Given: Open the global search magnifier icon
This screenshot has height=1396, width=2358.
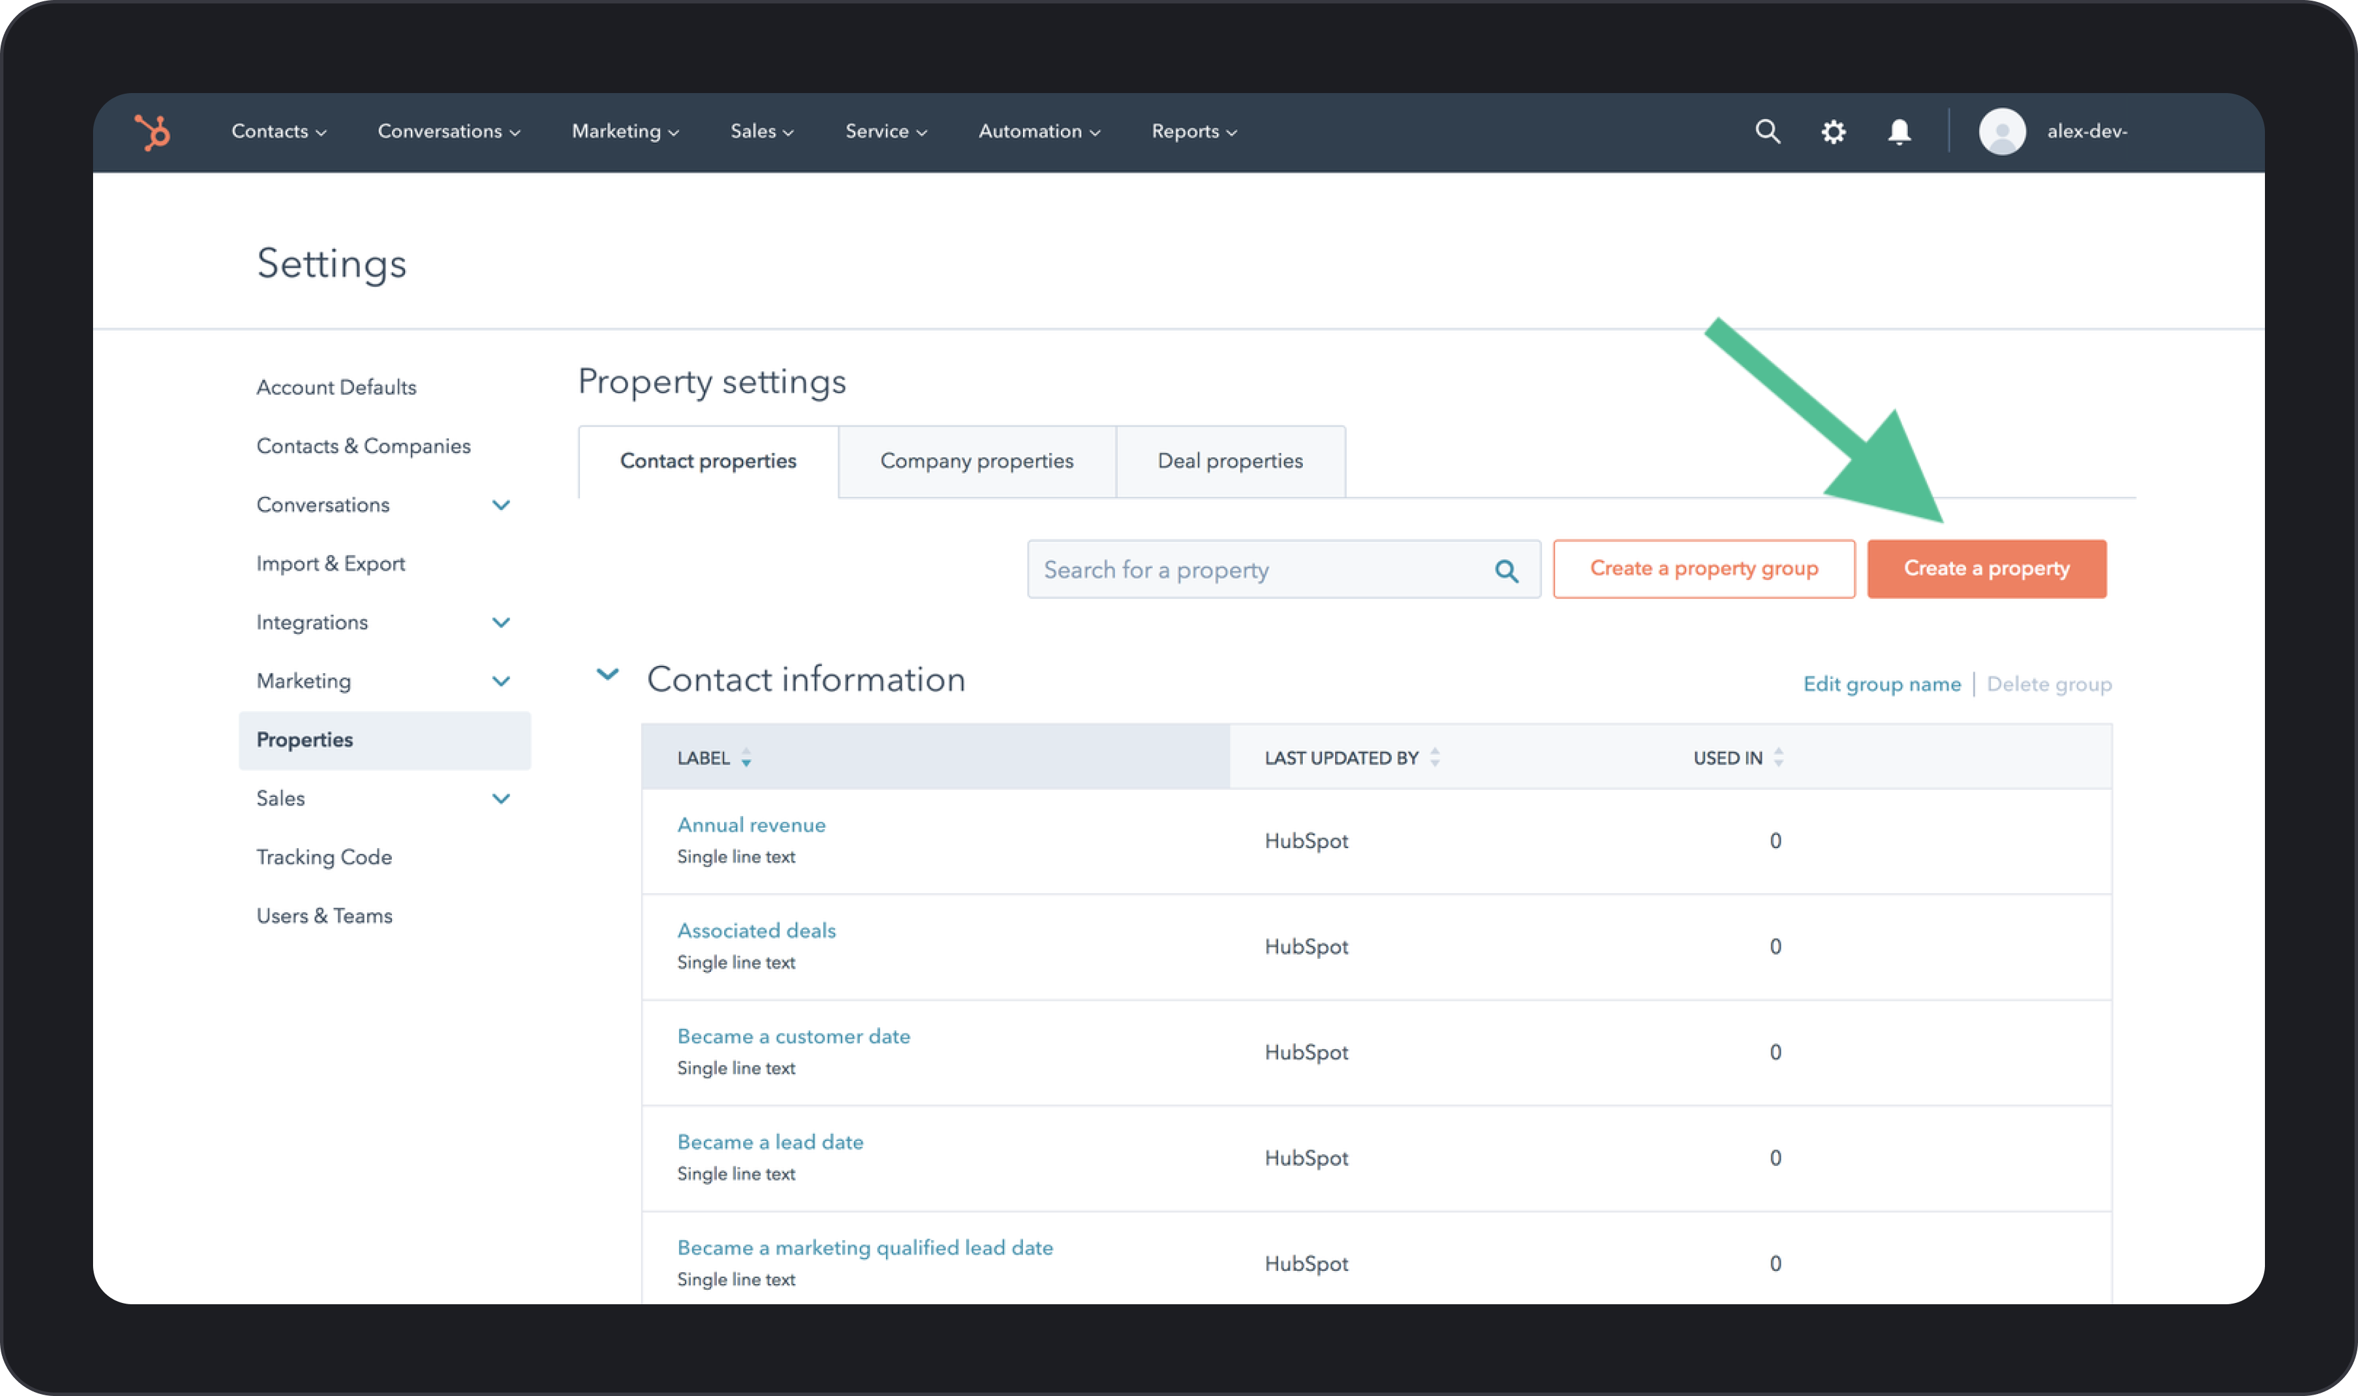Looking at the screenshot, I should [1768, 132].
